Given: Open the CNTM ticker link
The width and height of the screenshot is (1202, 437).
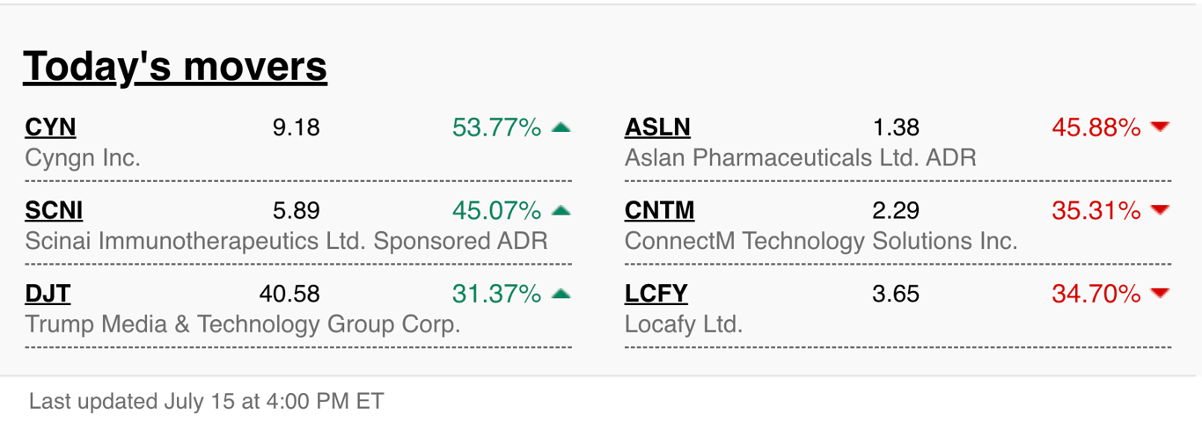Looking at the screenshot, I should coord(659,211).
